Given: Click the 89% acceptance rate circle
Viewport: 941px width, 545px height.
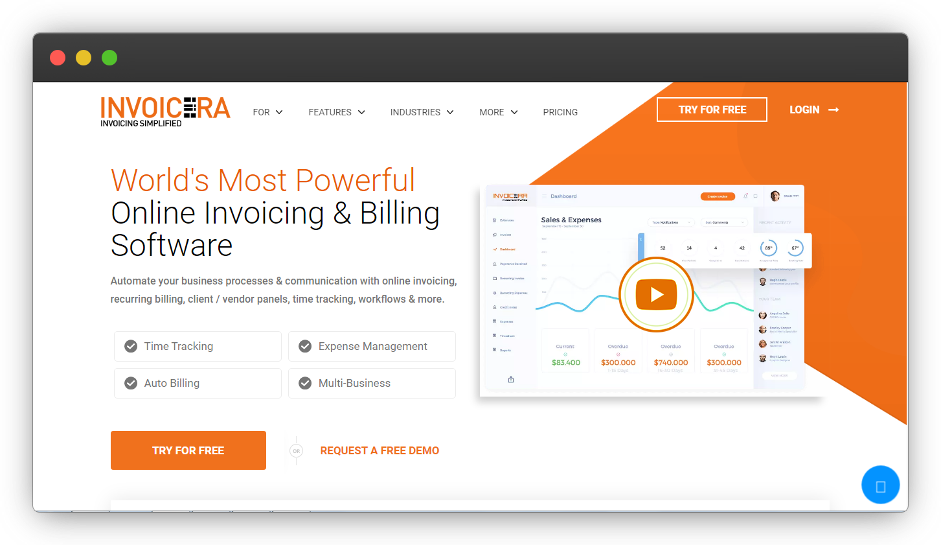Looking at the screenshot, I should tap(769, 248).
